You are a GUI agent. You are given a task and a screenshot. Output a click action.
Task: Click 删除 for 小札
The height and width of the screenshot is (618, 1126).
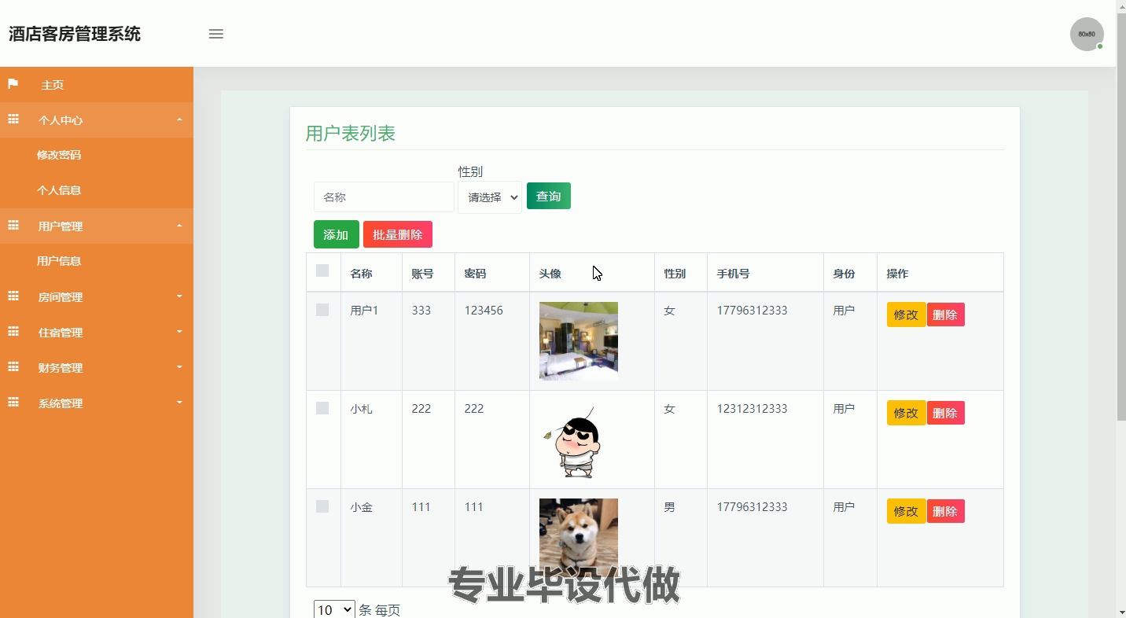point(946,413)
